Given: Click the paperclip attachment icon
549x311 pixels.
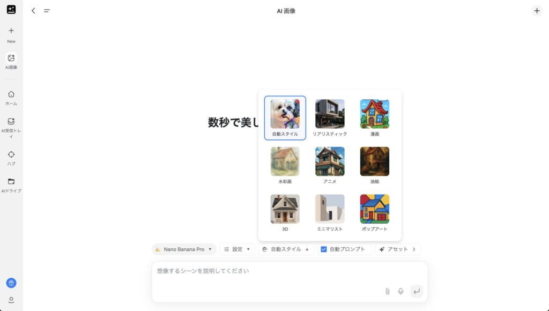Looking at the screenshot, I should pyautogui.click(x=388, y=291).
